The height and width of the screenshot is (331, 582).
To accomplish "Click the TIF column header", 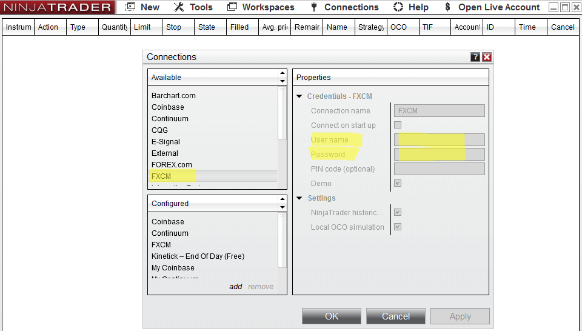I will 435,27.
